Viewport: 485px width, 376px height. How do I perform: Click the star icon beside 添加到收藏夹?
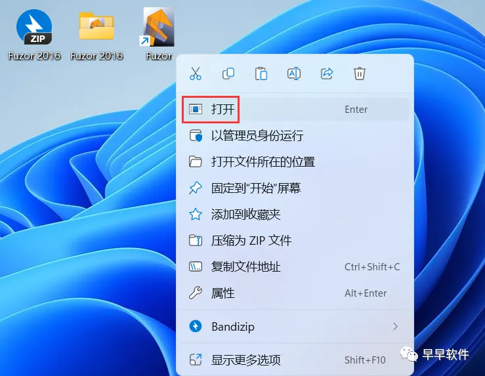click(x=196, y=215)
